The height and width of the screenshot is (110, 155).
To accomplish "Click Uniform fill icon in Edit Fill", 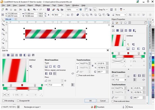I will coord(8,55).
